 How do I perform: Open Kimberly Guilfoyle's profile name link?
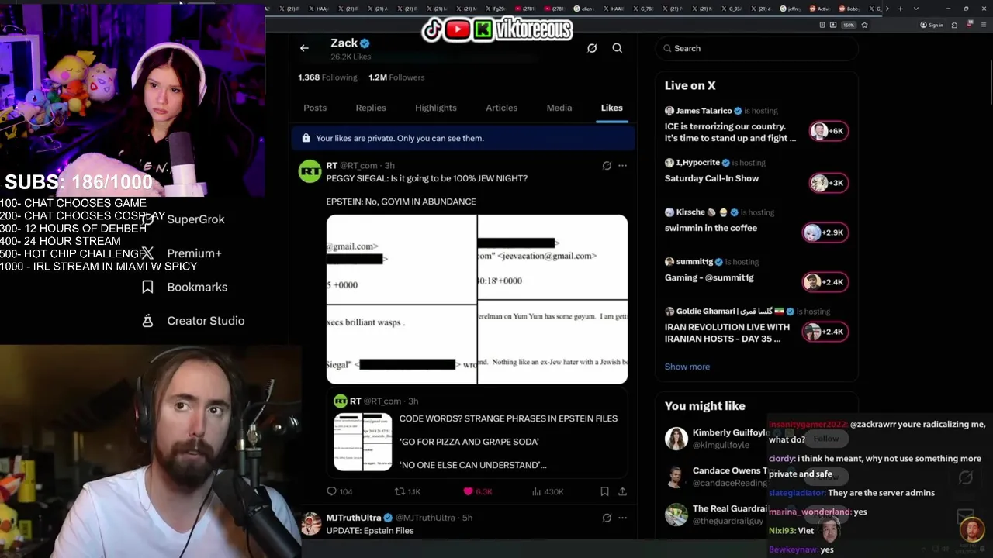click(x=731, y=432)
